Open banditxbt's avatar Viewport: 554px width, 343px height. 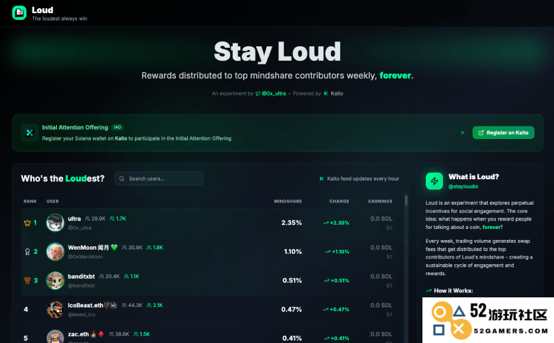55,281
